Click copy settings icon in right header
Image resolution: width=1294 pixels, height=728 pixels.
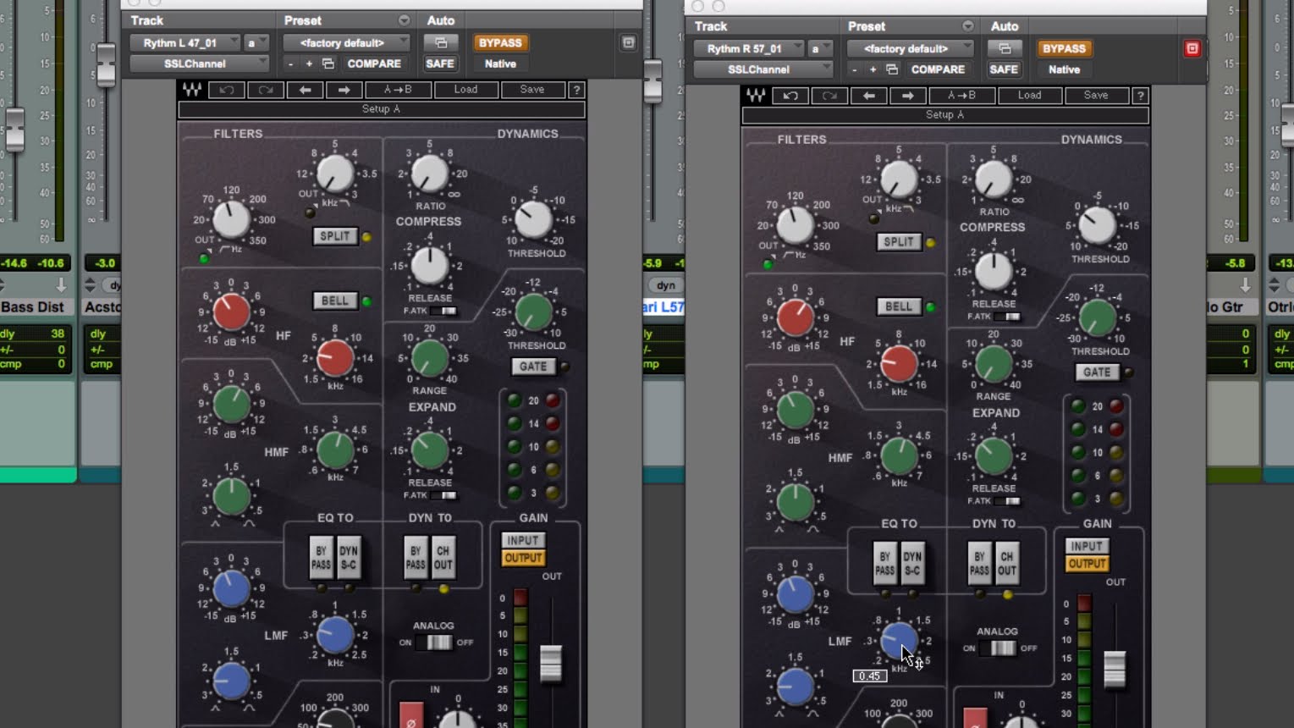click(891, 69)
